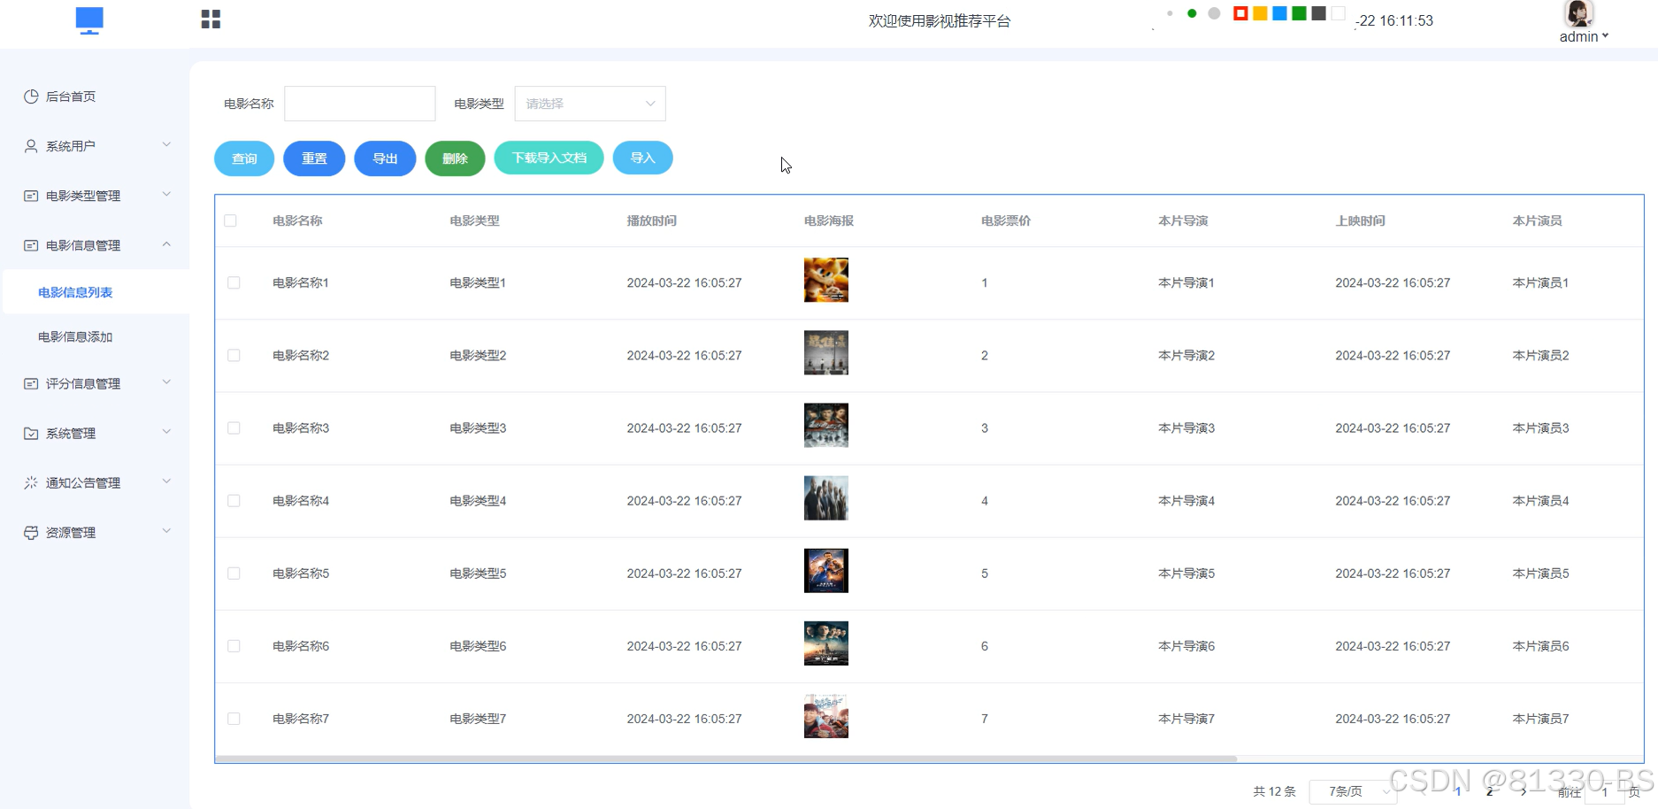1658x809 pixels.
Task: Open the 通知公告管理 menu label
Action: point(83,482)
